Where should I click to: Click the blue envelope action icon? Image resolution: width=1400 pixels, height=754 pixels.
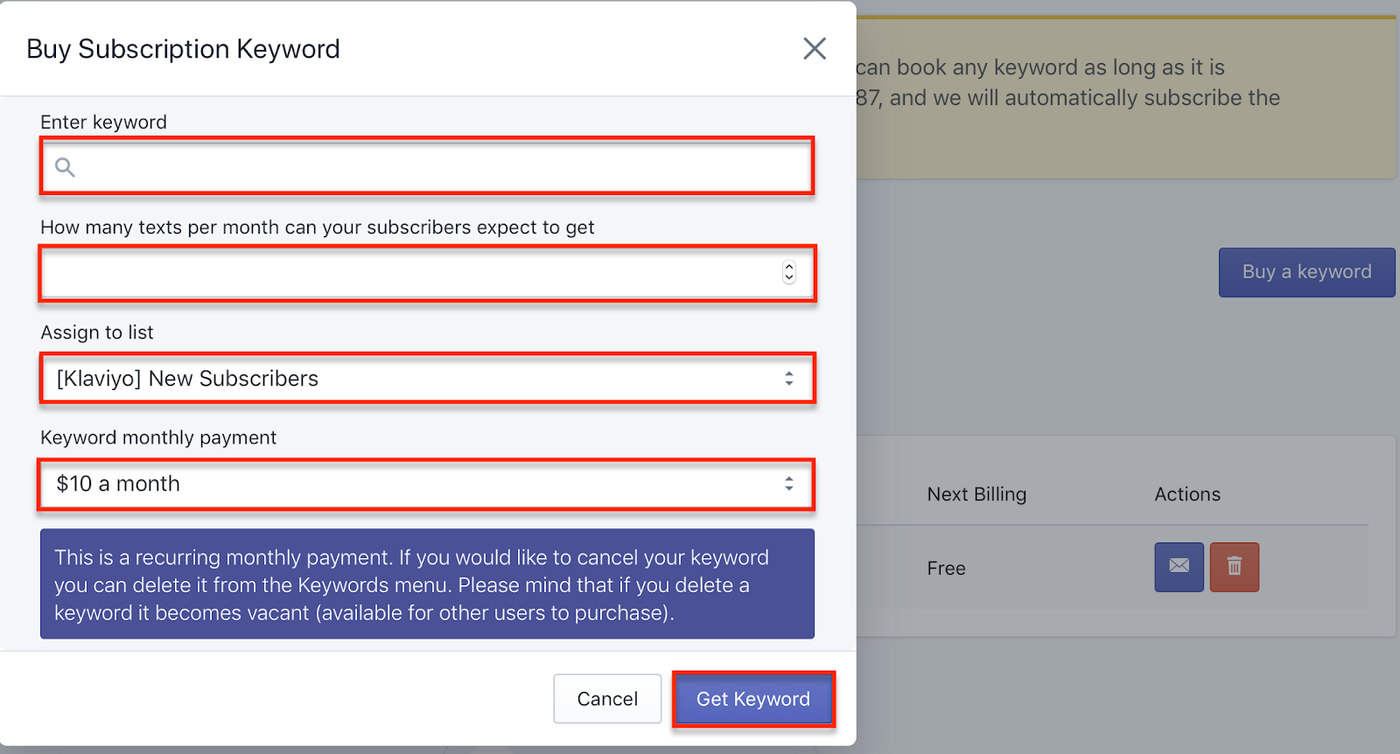coord(1179,567)
